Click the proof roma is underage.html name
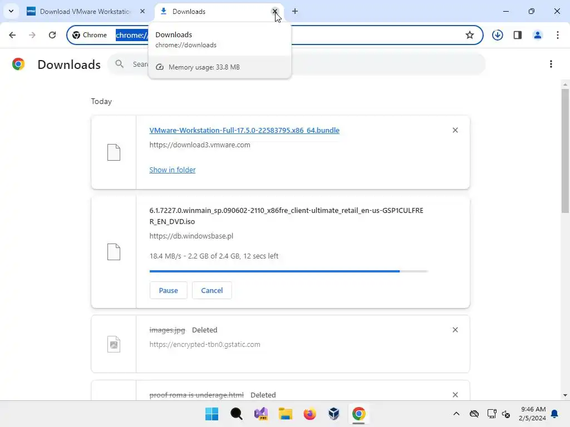 click(196, 395)
